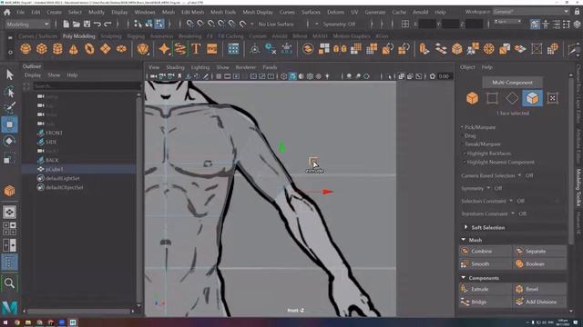Image resolution: width=583 pixels, height=327 pixels.
Task: Click the Bridge icon in the shelf
Action: click(441, 48)
